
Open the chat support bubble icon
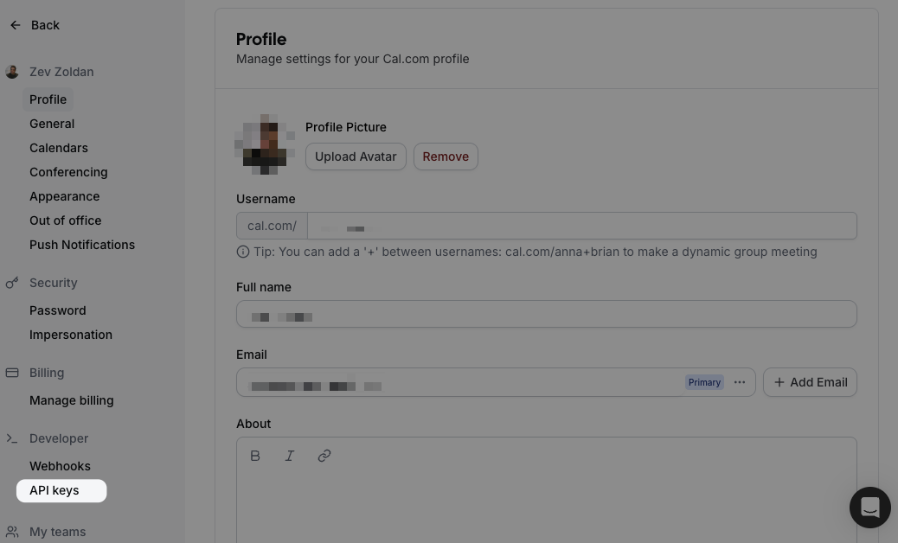pyautogui.click(x=869, y=507)
